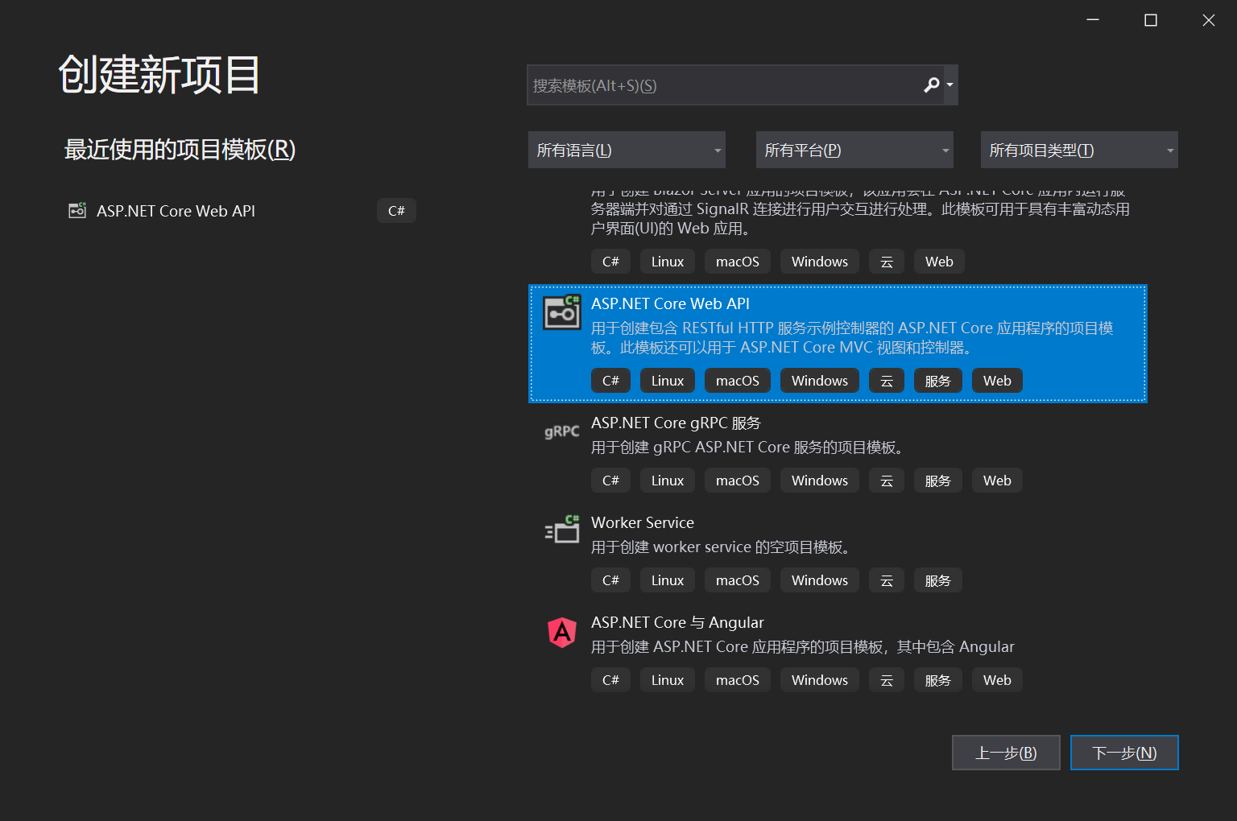1237x821 pixels.
Task: Click the Web tag in Angular template
Action: click(x=997, y=680)
